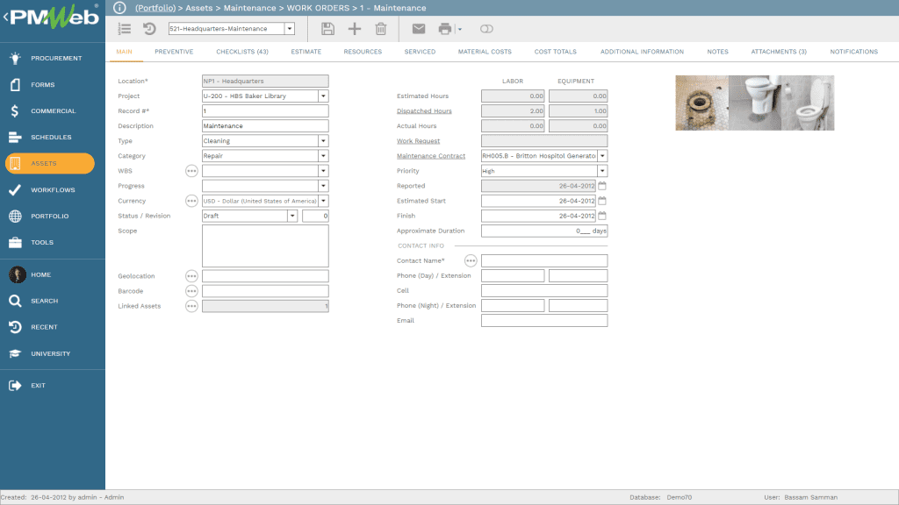The image size is (899, 505).
Task: Click the Maintenance Contract link
Action: click(431, 156)
